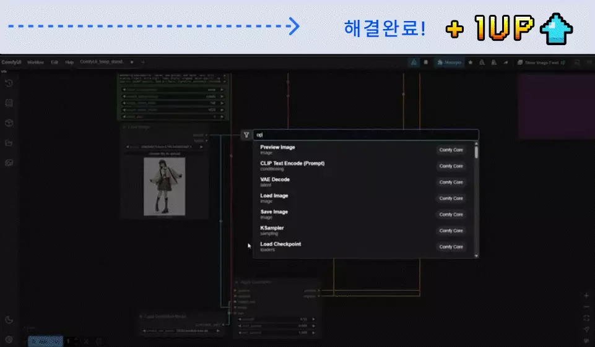Click the ComfyUI logo
This screenshot has height=347, width=595.
point(11,62)
